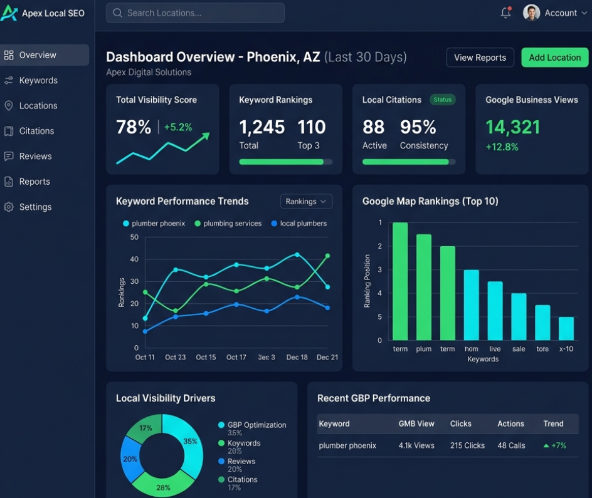Click the Keywords sidebar icon
Screen dimensions: 592x498
[9, 80]
